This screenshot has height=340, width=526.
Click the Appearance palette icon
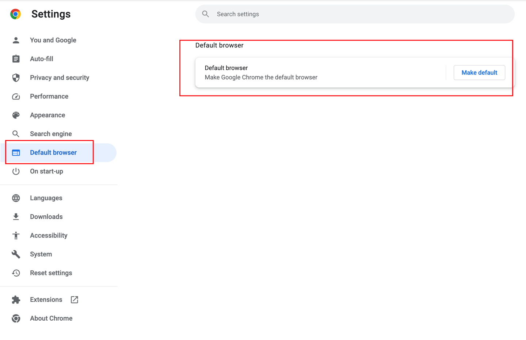tap(16, 115)
